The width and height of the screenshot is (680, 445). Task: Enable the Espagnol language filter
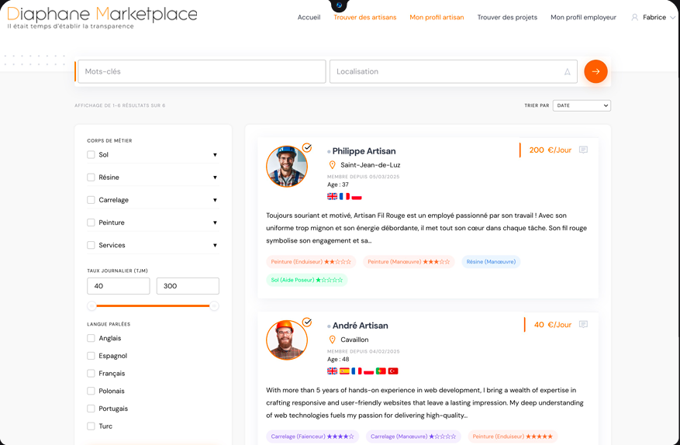pos(91,356)
